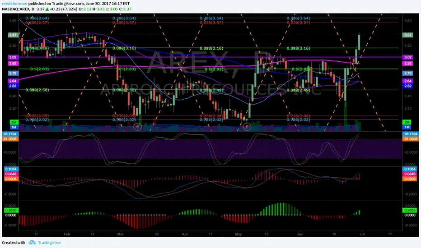Screen dimensions: 421x248
Task: Click the -0.5000 tick on right histogram axis
Action: pyautogui.click(x=410, y=225)
